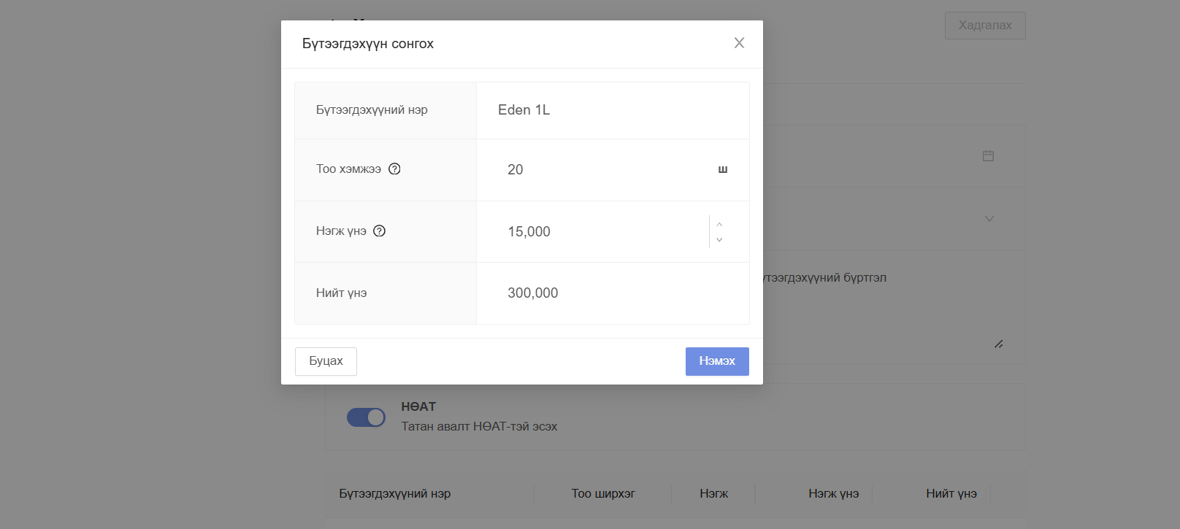Image resolution: width=1180 pixels, height=529 pixels.
Task: Click help icon next to Нэгж үнэ
Action: (x=379, y=231)
